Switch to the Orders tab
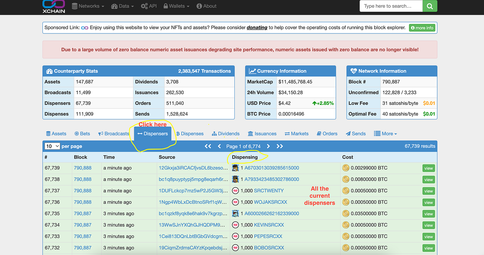The width and height of the screenshot is (484, 255). coord(327,134)
